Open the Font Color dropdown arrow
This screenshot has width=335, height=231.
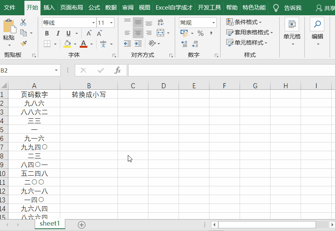91,44
